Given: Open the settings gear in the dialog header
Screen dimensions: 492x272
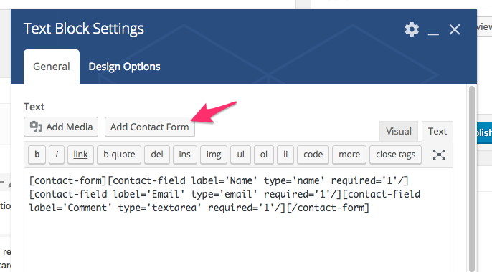Looking at the screenshot, I should (412, 30).
